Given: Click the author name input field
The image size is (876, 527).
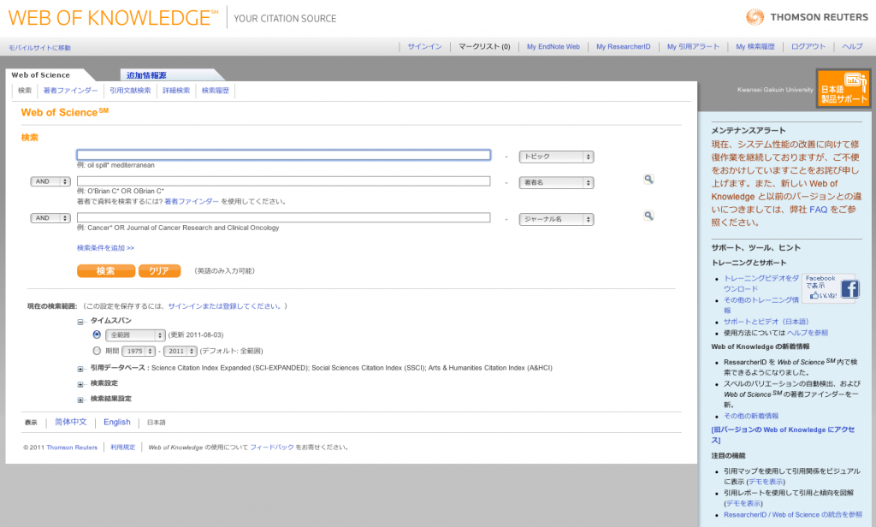Looking at the screenshot, I should coord(284,181).
